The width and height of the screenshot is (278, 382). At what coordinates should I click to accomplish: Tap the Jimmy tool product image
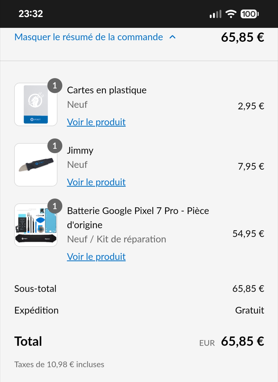click(x=36, y=165)
